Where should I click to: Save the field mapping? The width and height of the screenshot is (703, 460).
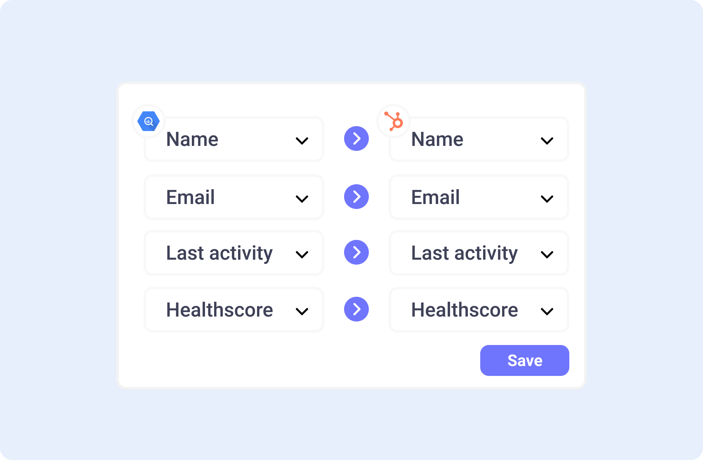point(524,361)
